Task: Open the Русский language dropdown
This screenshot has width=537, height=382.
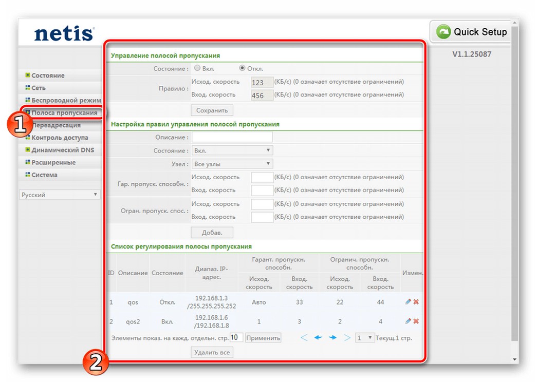Action: tap(60, 195)
